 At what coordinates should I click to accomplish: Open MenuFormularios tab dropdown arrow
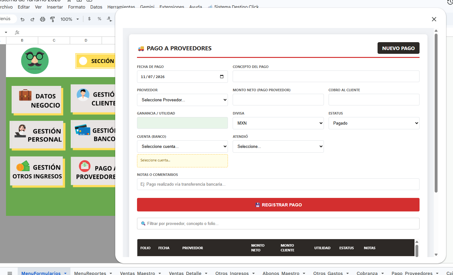coord(65,273)
